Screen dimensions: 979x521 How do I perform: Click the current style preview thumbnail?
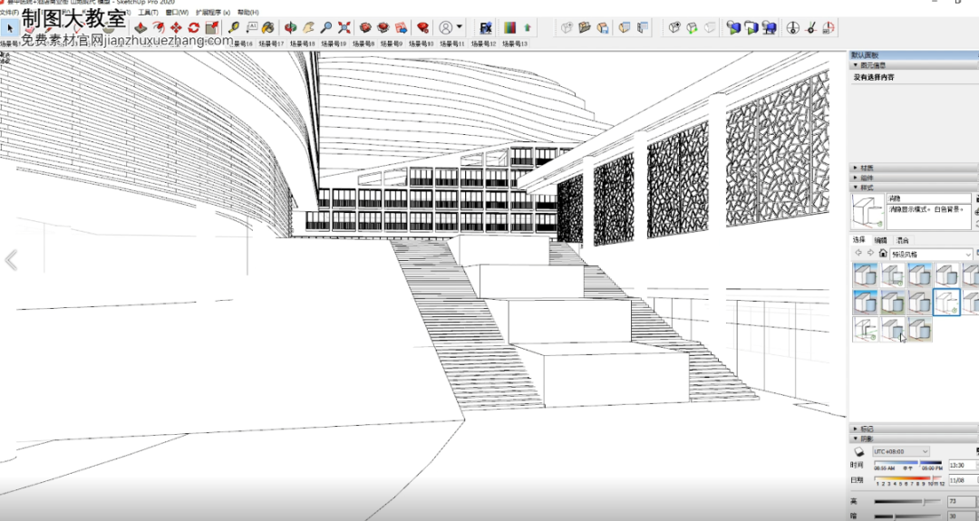tap(868, 211)
